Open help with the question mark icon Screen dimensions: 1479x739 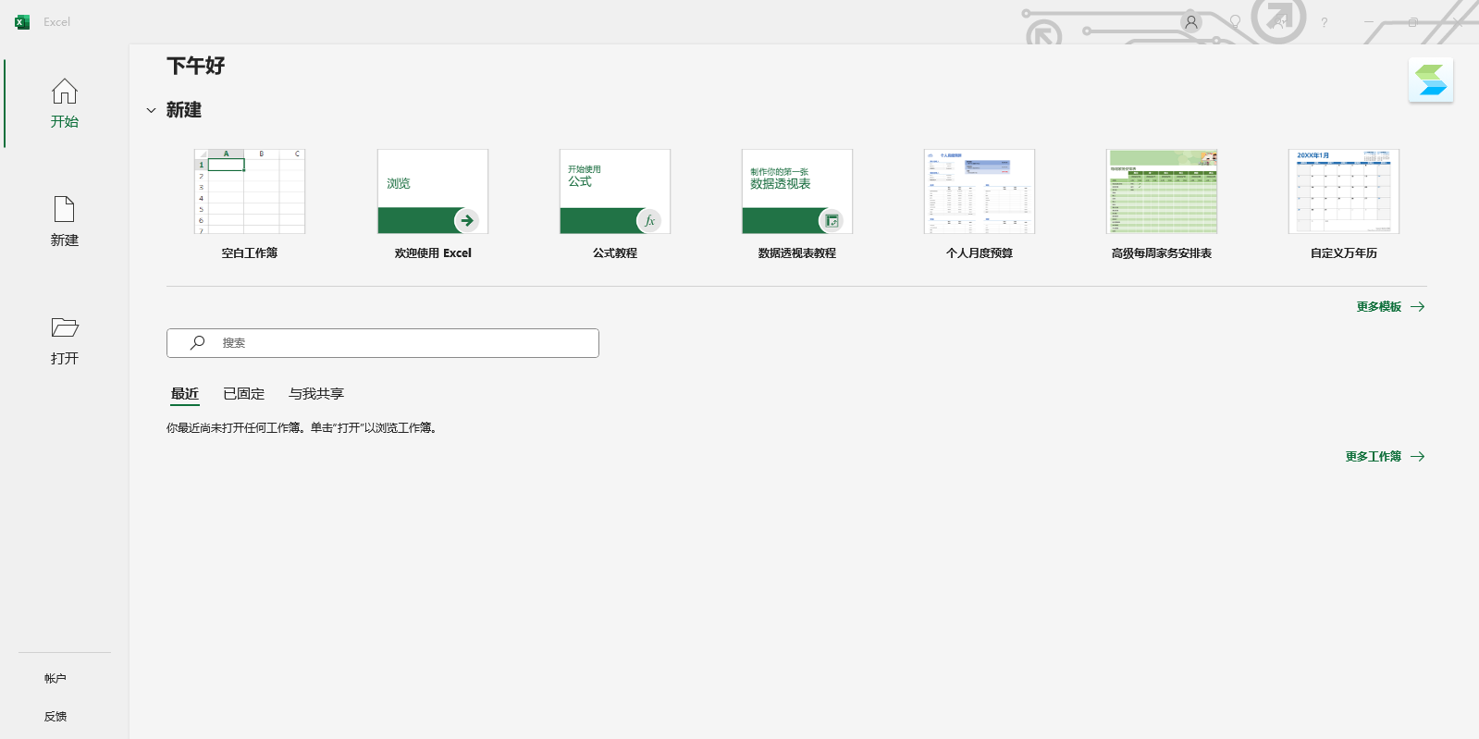[x=1324, y=22]
